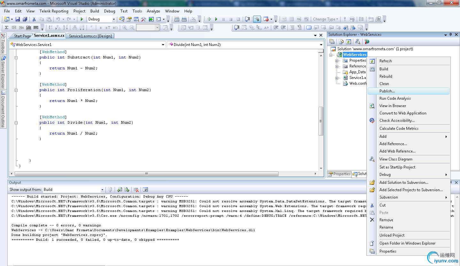Screen dimensions: 460x266
Task: Click Show All Files in Solution Explorer
Action: (x=341, y=42)
